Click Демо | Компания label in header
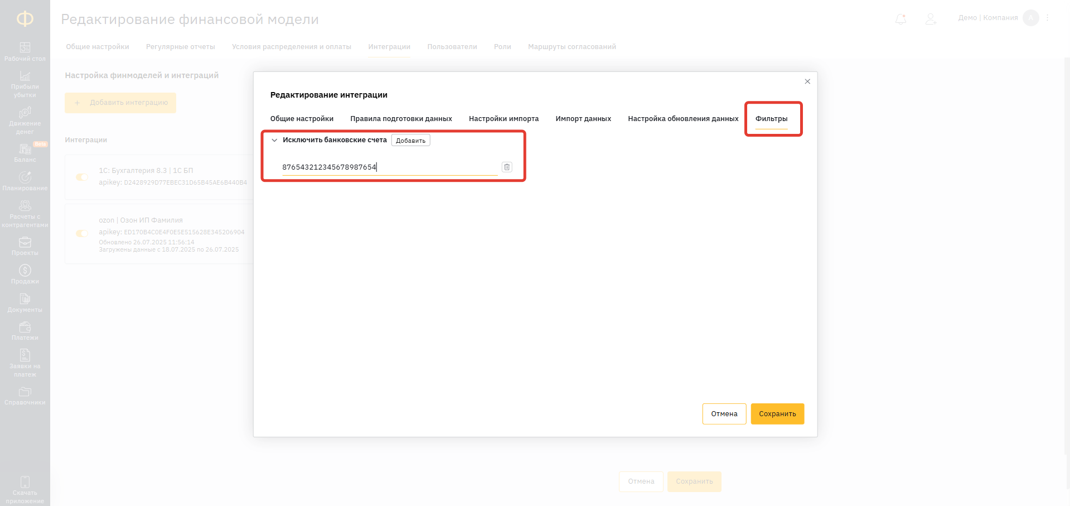This screenshot has height=506, width=1070. coord(988,18)
